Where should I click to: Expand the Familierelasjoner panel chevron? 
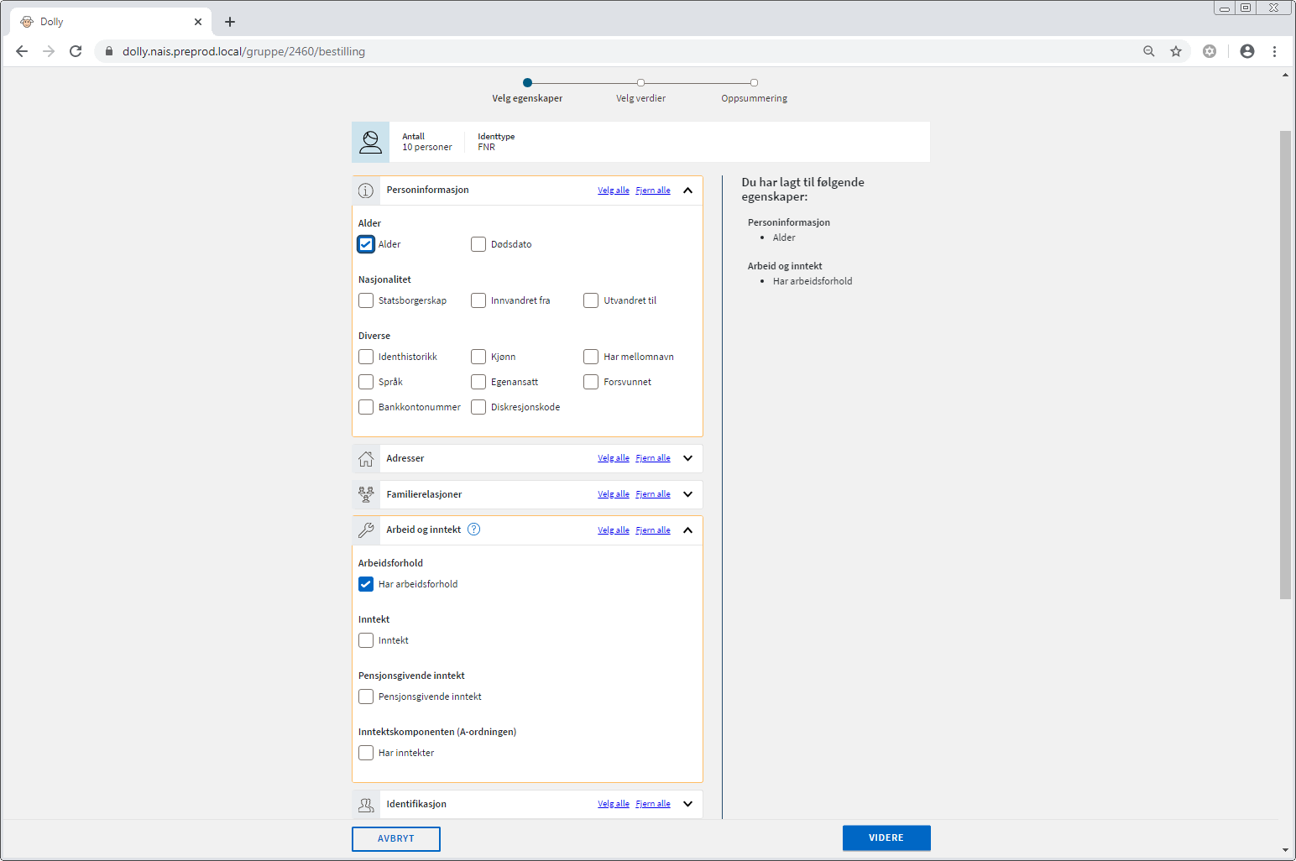[x=688, y=494]
